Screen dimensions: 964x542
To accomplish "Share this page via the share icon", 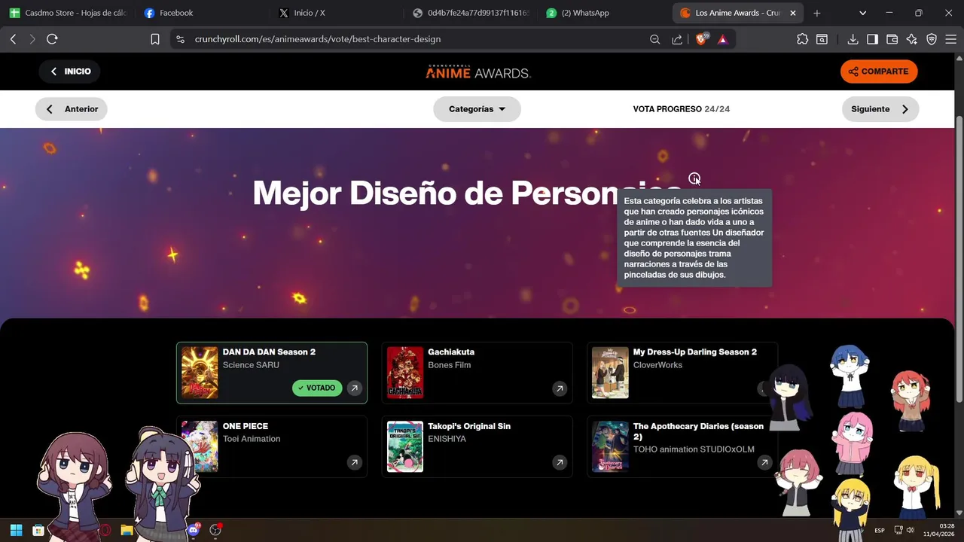I will coord(677,39).
